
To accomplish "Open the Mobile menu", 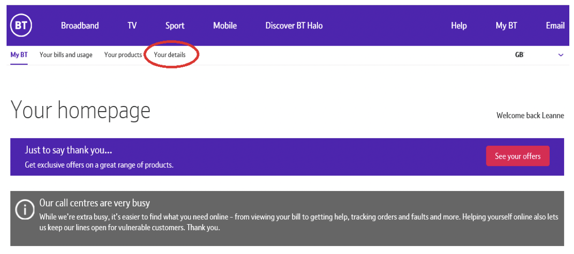I will 225,26.
